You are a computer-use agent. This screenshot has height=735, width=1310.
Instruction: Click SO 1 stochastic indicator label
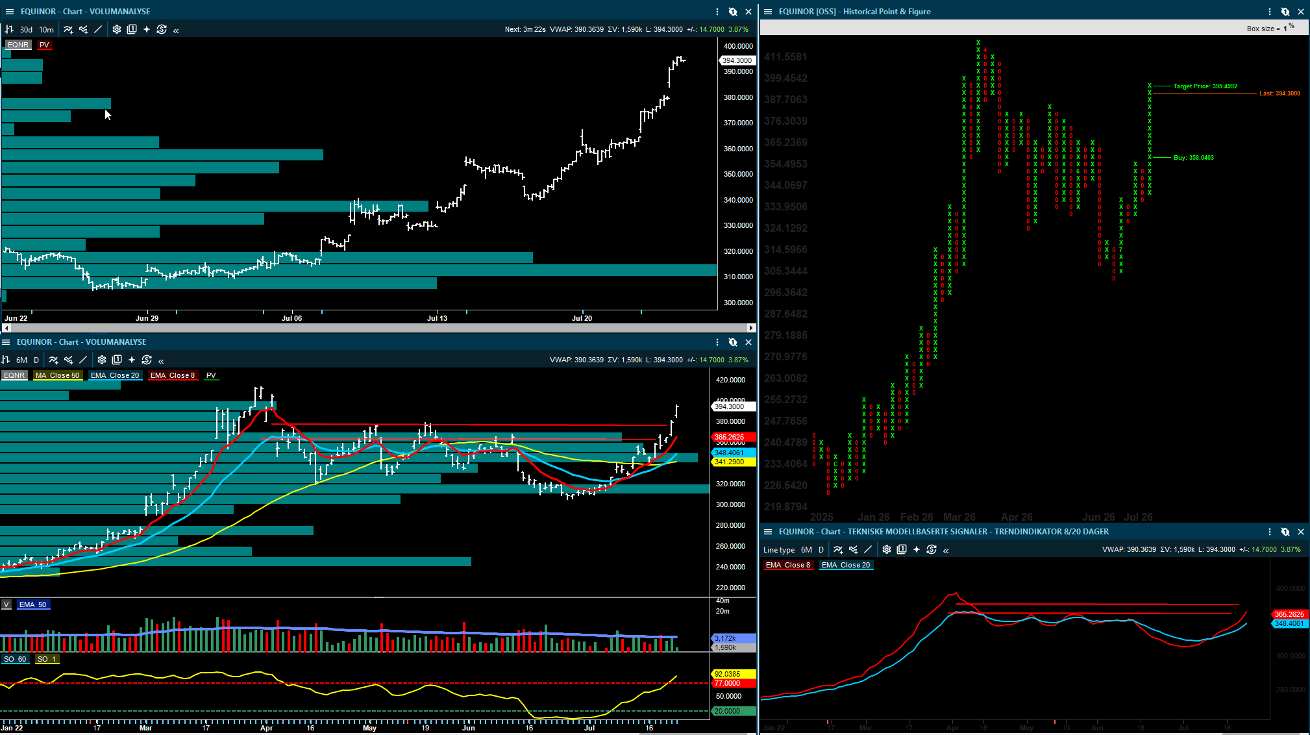coord(47,659)
